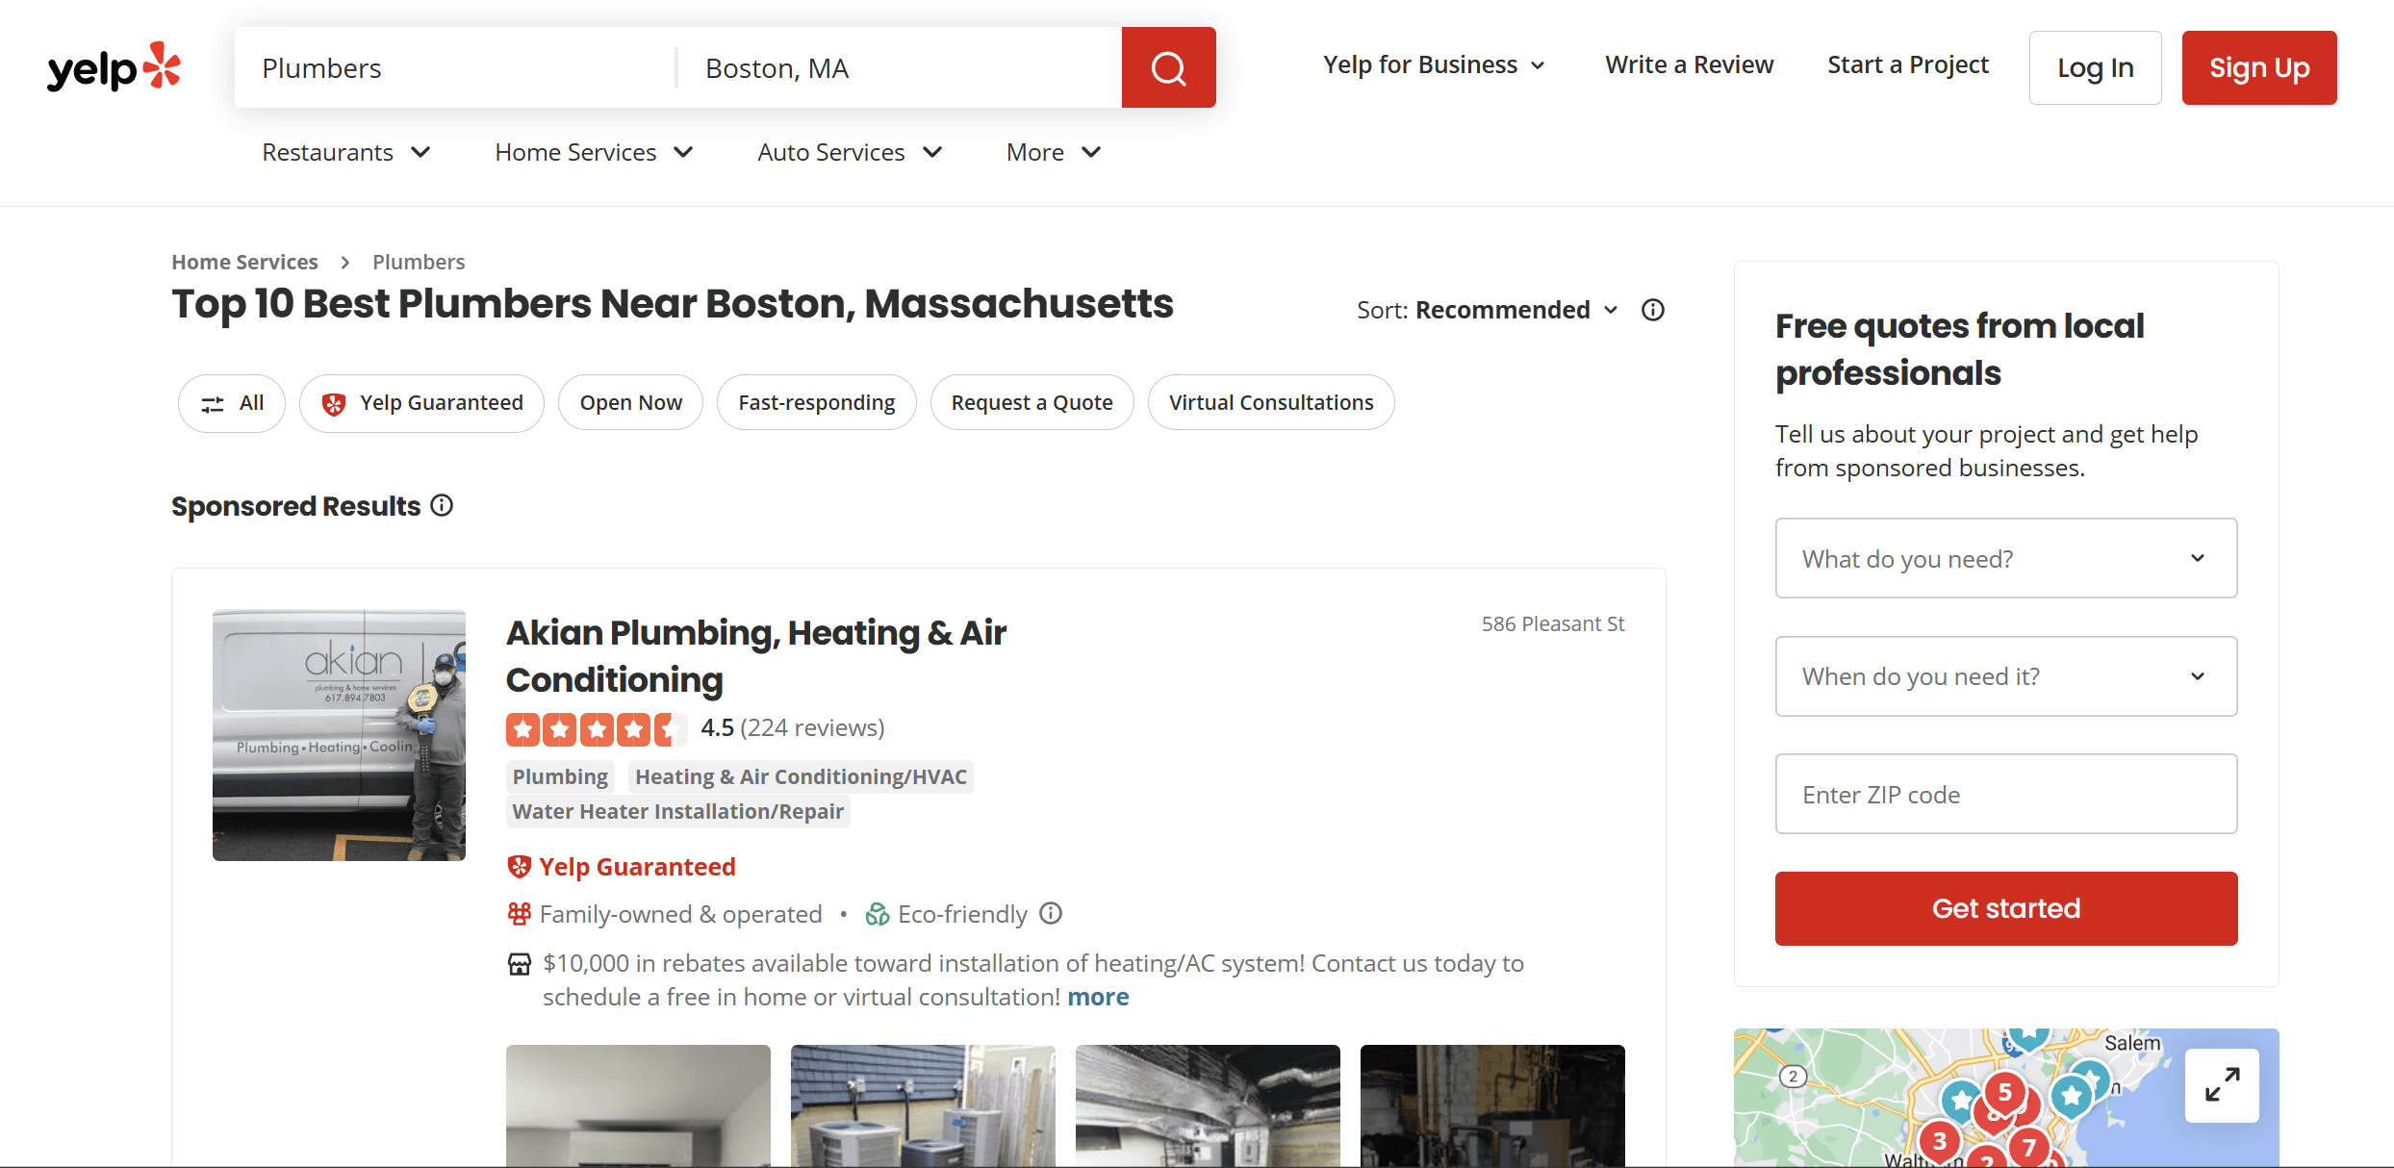The image size is (2394, 1168).
Task: Open the third gallery photo of ductwork
Action: pyautogui.click(x=1208, y=1105)
